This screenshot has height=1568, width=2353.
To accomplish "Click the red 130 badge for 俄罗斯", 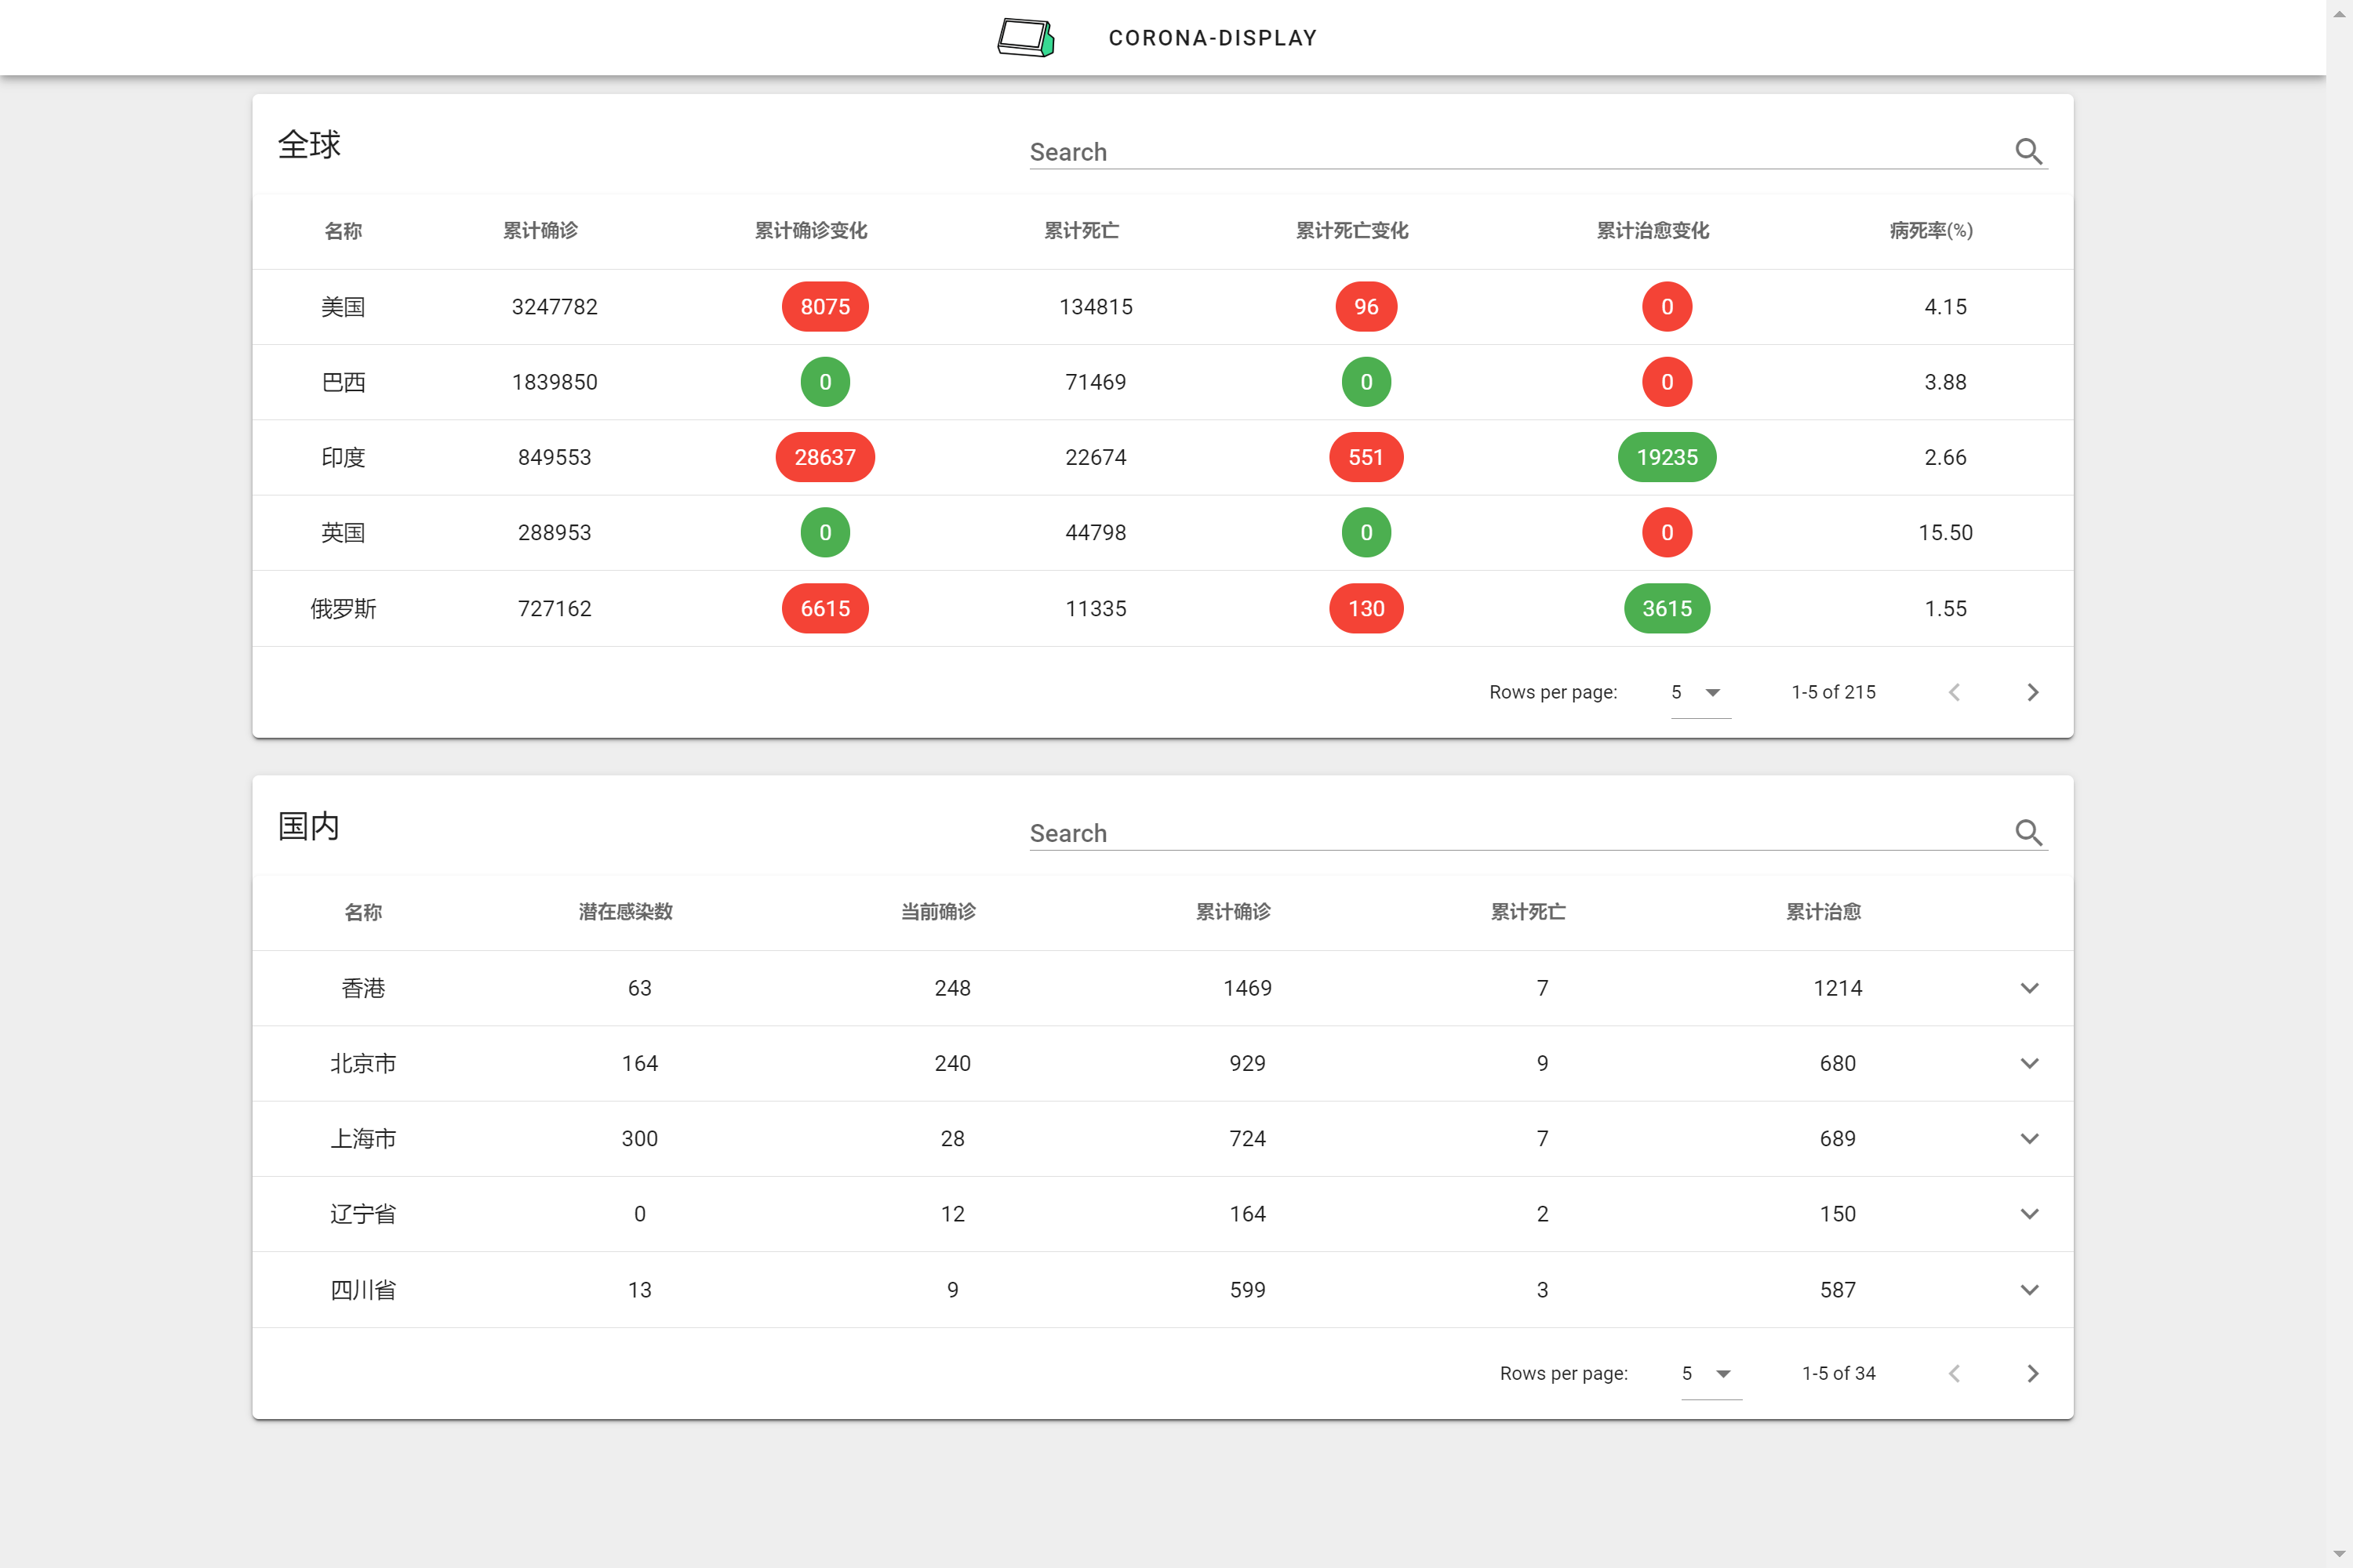I will [x=1366, y=608].
